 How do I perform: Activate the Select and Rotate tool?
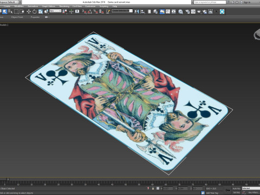tap(34, 12)
